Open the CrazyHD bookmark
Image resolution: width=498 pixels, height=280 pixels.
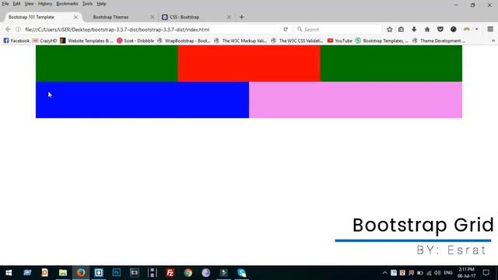(45, 40)
